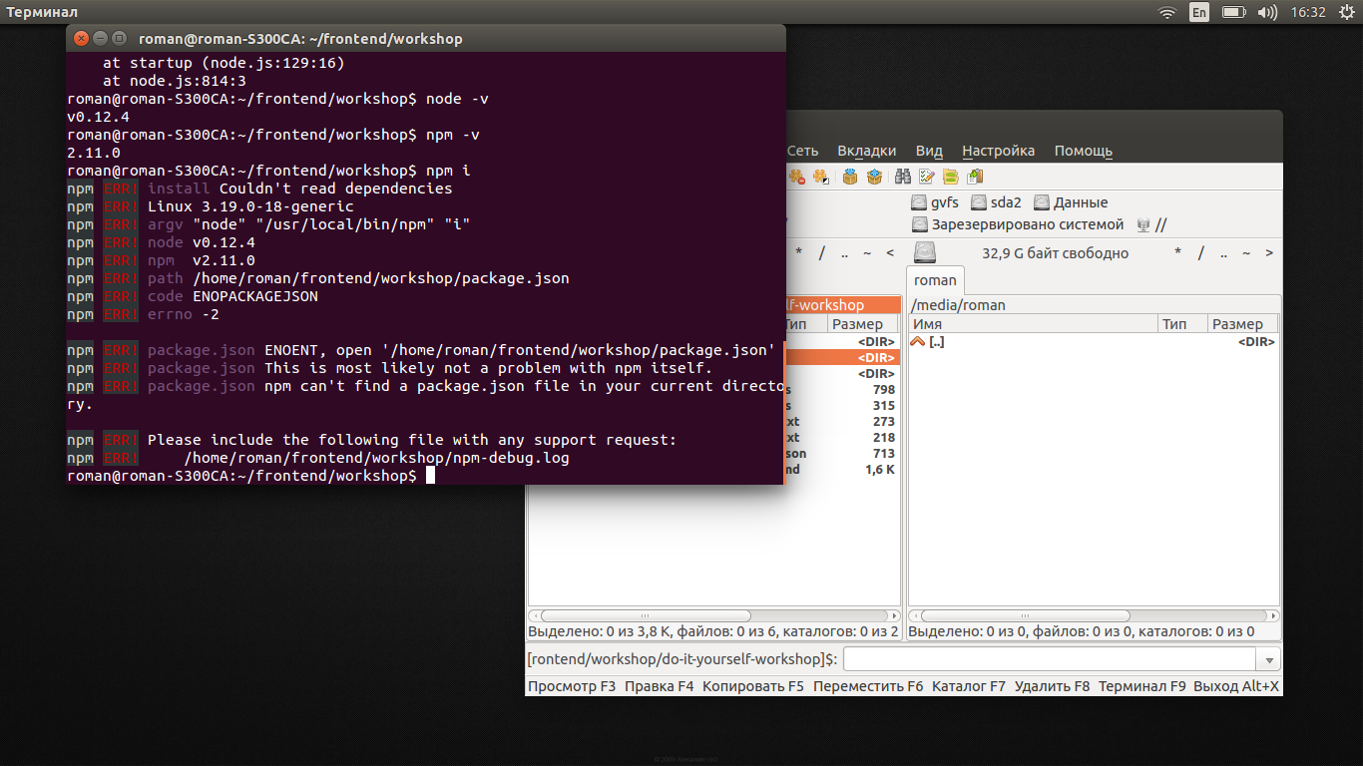
Task: Click Удалить F8 button
Action: point(1053,686)
